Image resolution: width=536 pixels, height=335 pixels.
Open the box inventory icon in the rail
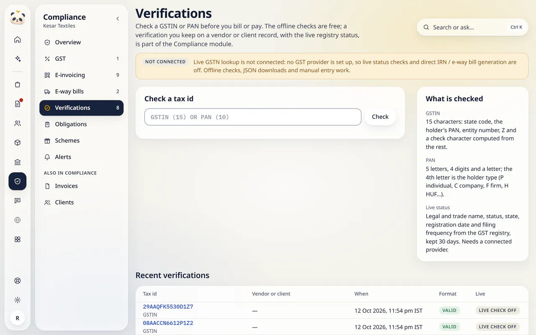pos(18,143)
